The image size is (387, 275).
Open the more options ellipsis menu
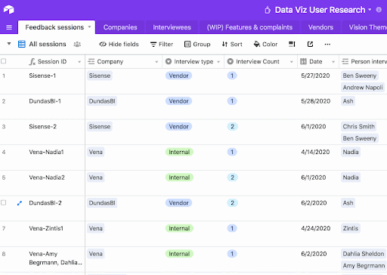tap(327, 45)
